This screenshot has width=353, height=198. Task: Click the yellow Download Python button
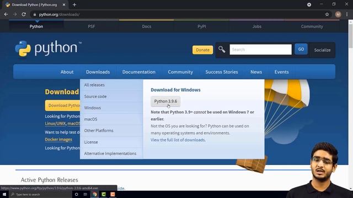(x=62, y=106)
